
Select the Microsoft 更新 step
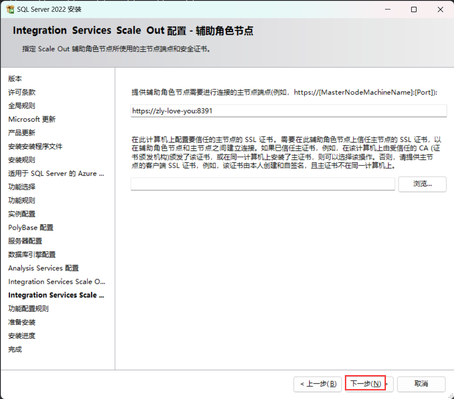32,119
